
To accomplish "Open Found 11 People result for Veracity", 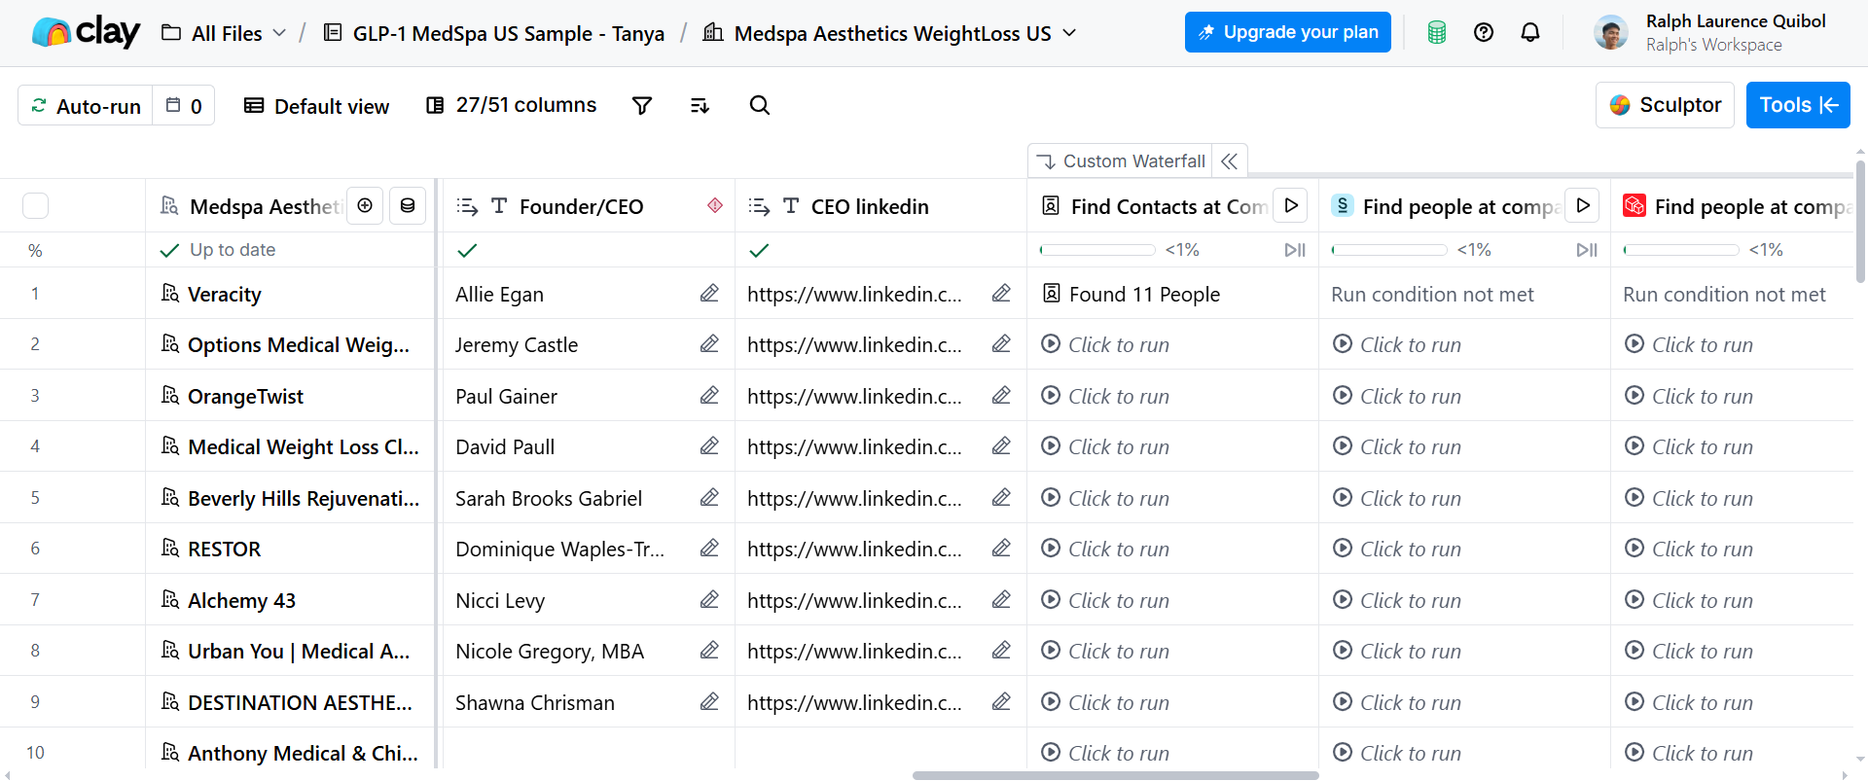I will [x=1131, y=294].
